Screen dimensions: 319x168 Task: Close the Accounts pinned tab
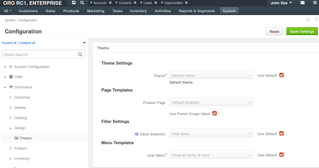pyautogui.click(x=110, y=3)
